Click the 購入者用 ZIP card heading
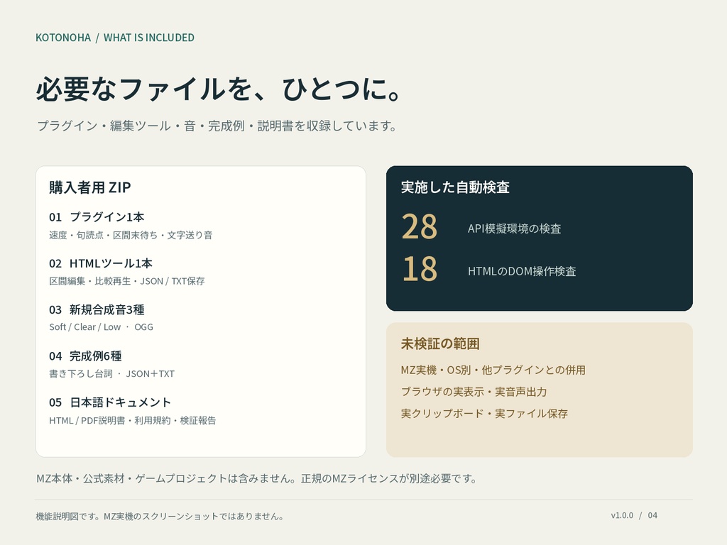Screen dimensions: 727x545 point(90,187)
